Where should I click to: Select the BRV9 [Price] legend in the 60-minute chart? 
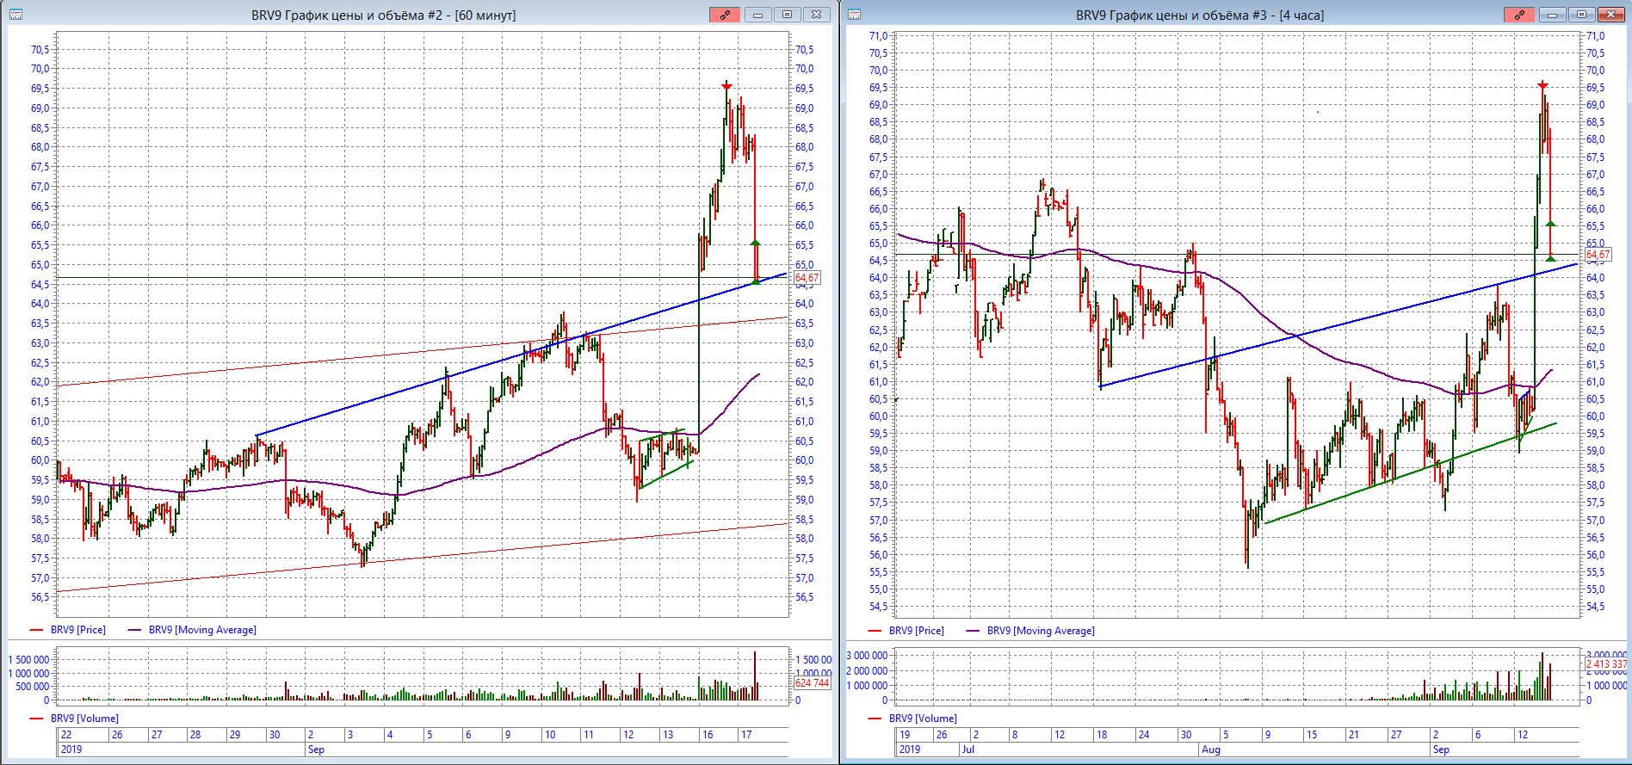pos(77,630)
